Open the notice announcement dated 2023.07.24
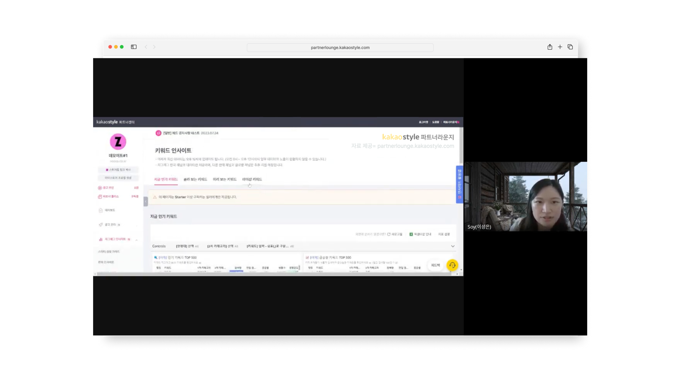 187,133
